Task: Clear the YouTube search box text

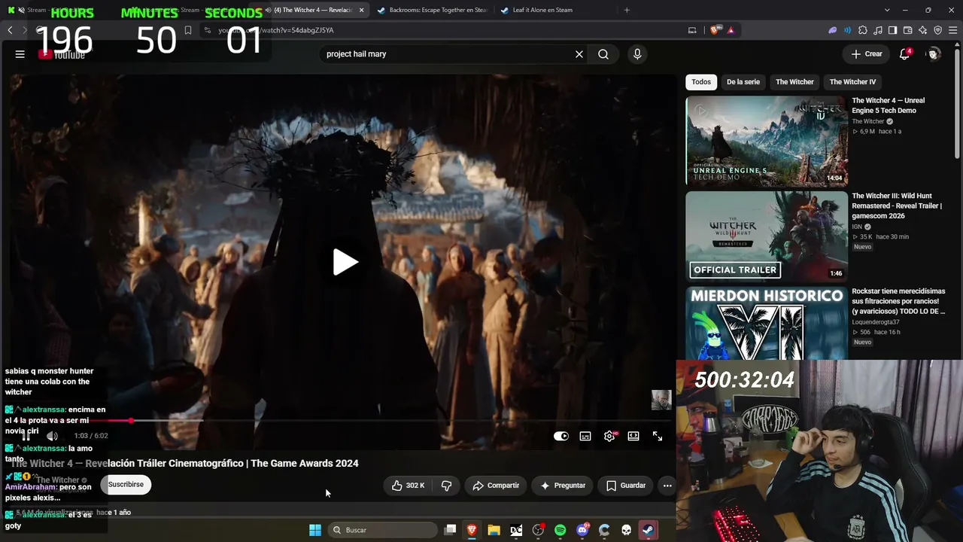Action: pos(579,54)
